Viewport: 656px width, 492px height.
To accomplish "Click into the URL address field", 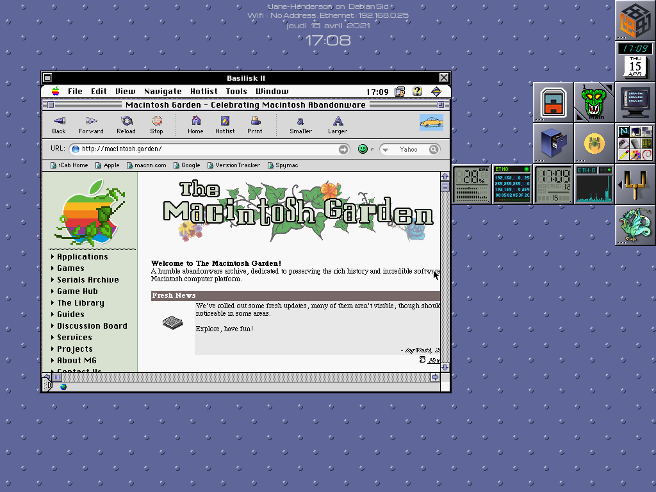I will [208, 149].
